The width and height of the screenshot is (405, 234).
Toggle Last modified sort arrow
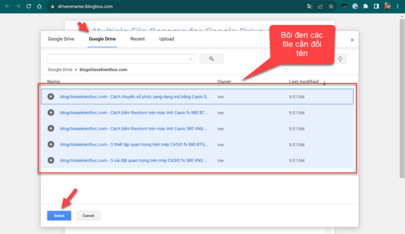pos(324,83)
